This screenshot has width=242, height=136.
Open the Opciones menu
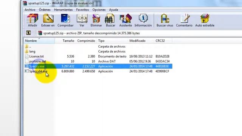99,10
